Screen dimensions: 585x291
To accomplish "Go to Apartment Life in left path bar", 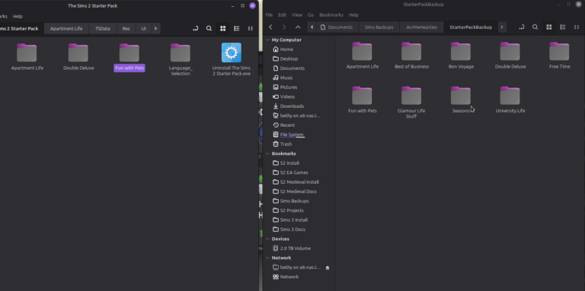I will pyautogui.click(x=66, y=28).
